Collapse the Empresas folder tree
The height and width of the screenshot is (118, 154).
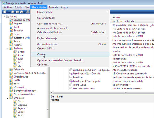(x=8, y=98)
